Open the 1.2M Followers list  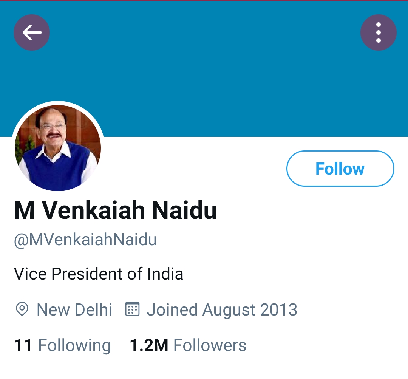tap(188, 345)
